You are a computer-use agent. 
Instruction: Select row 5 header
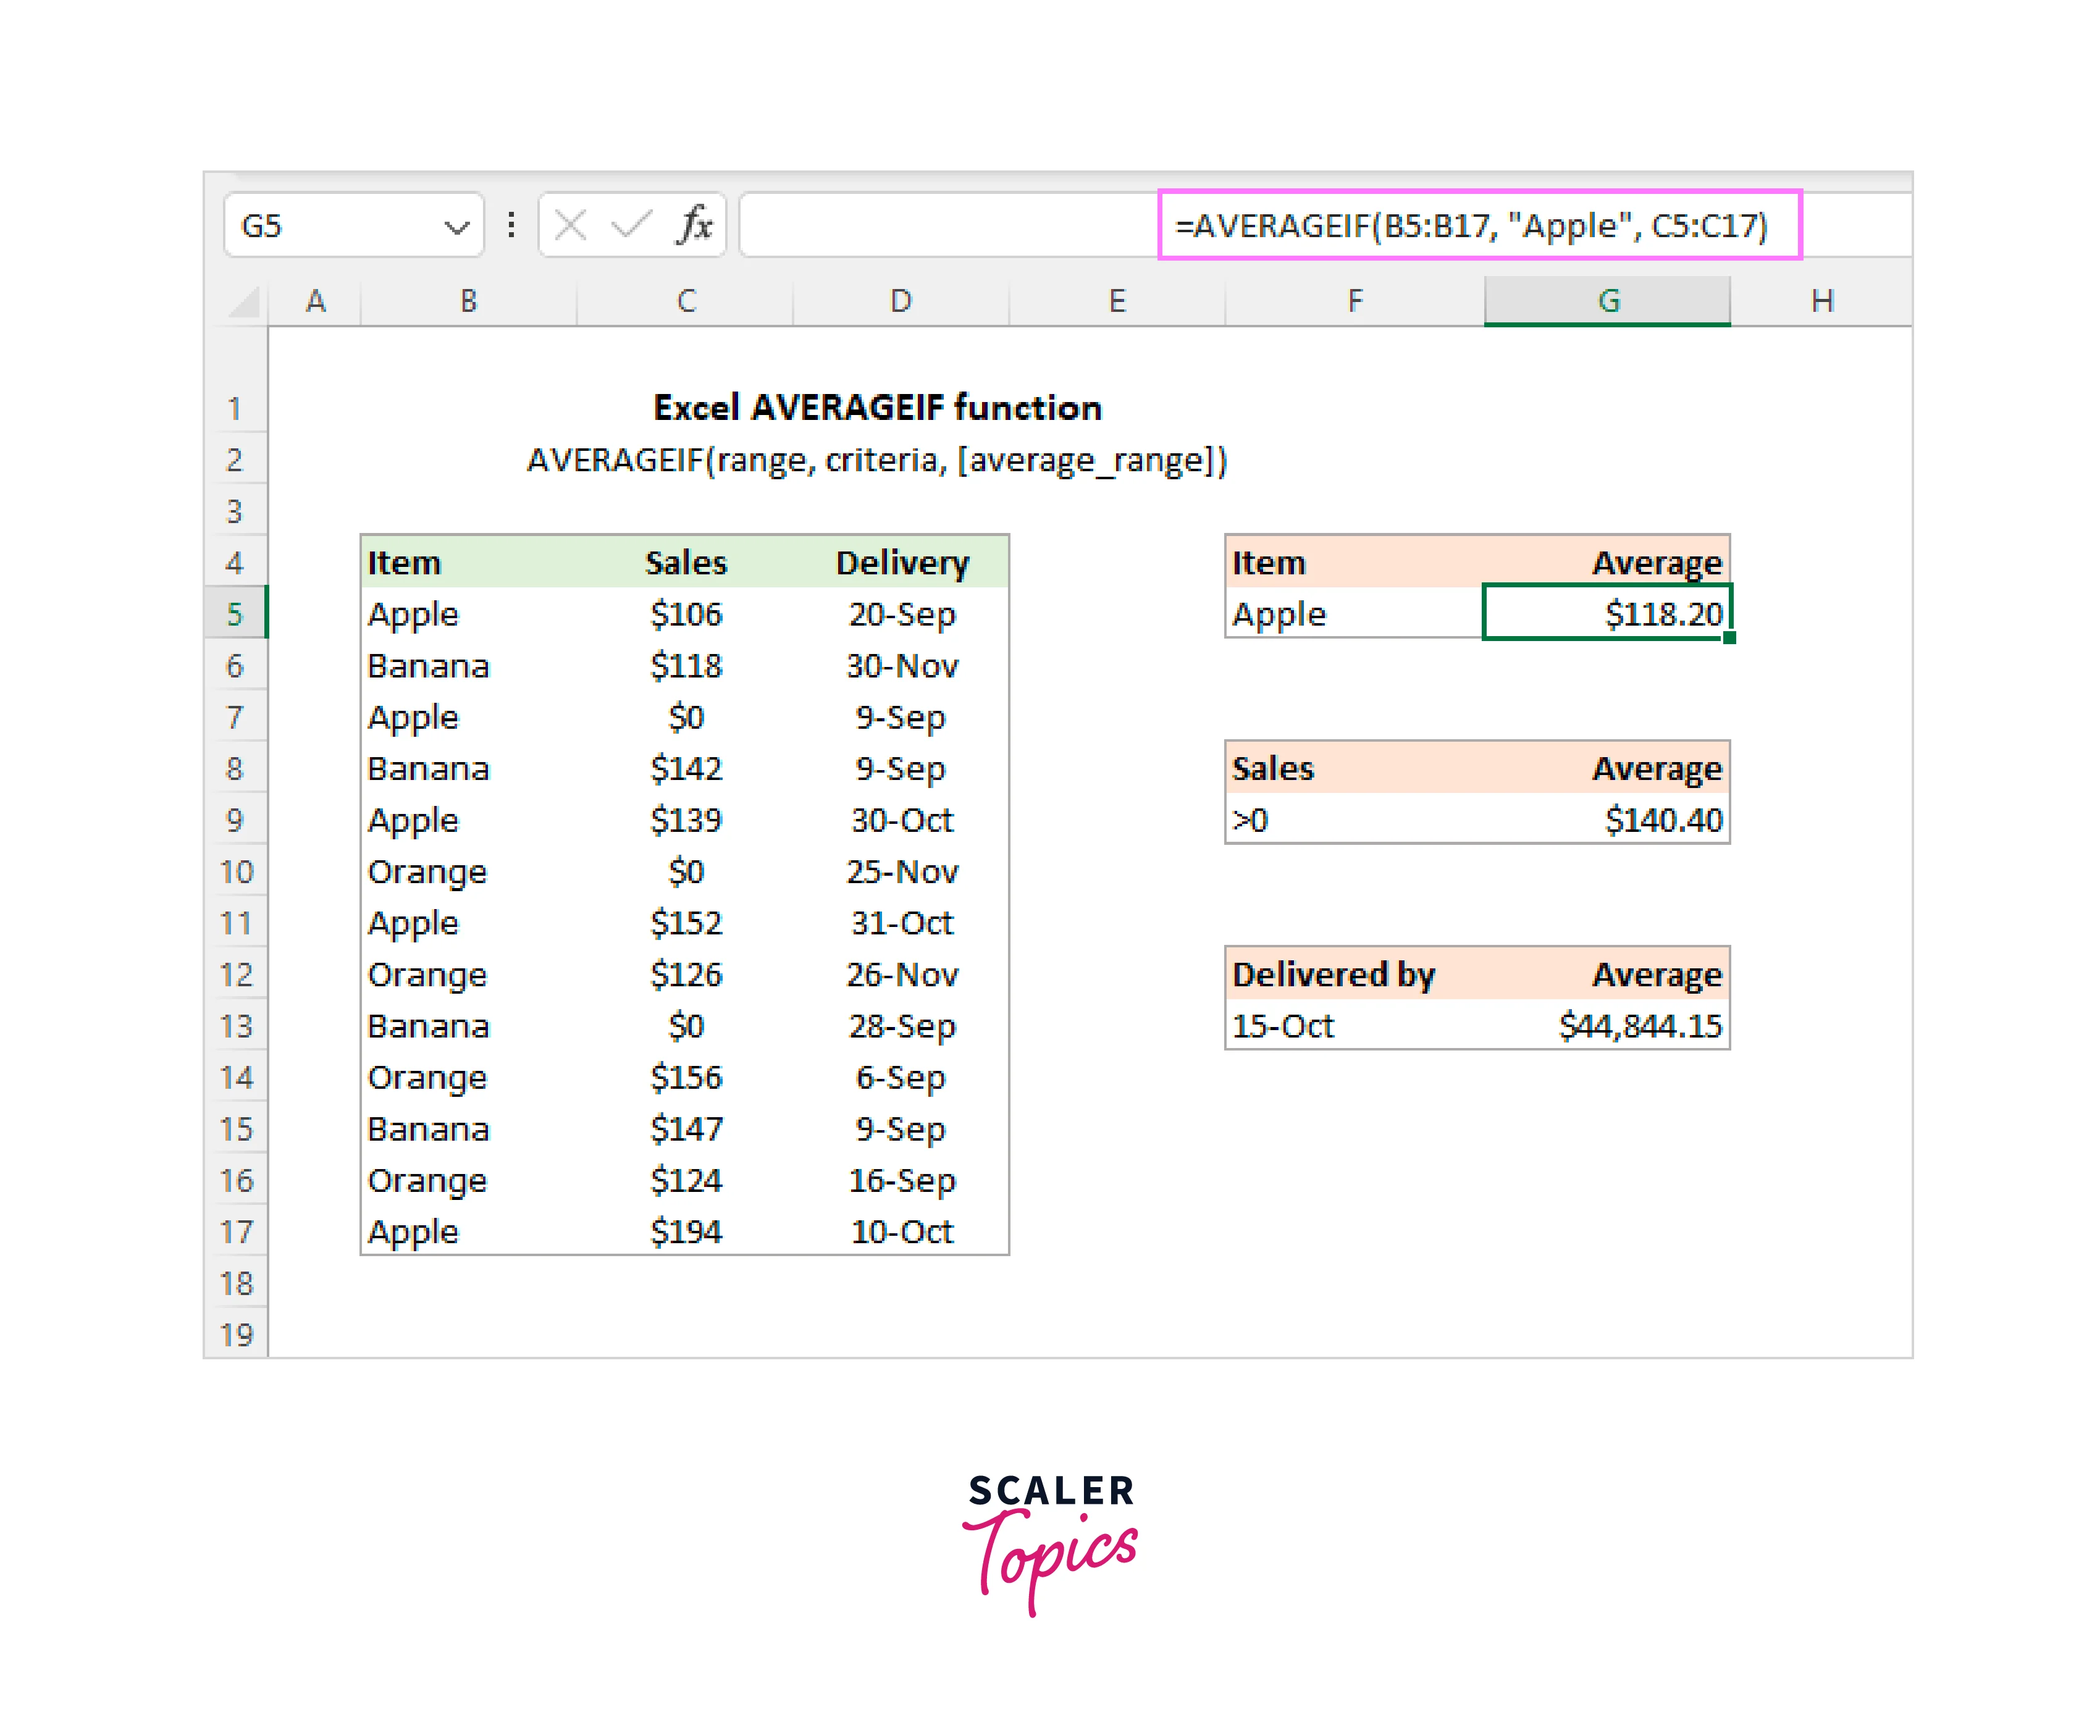coord(235,613)
